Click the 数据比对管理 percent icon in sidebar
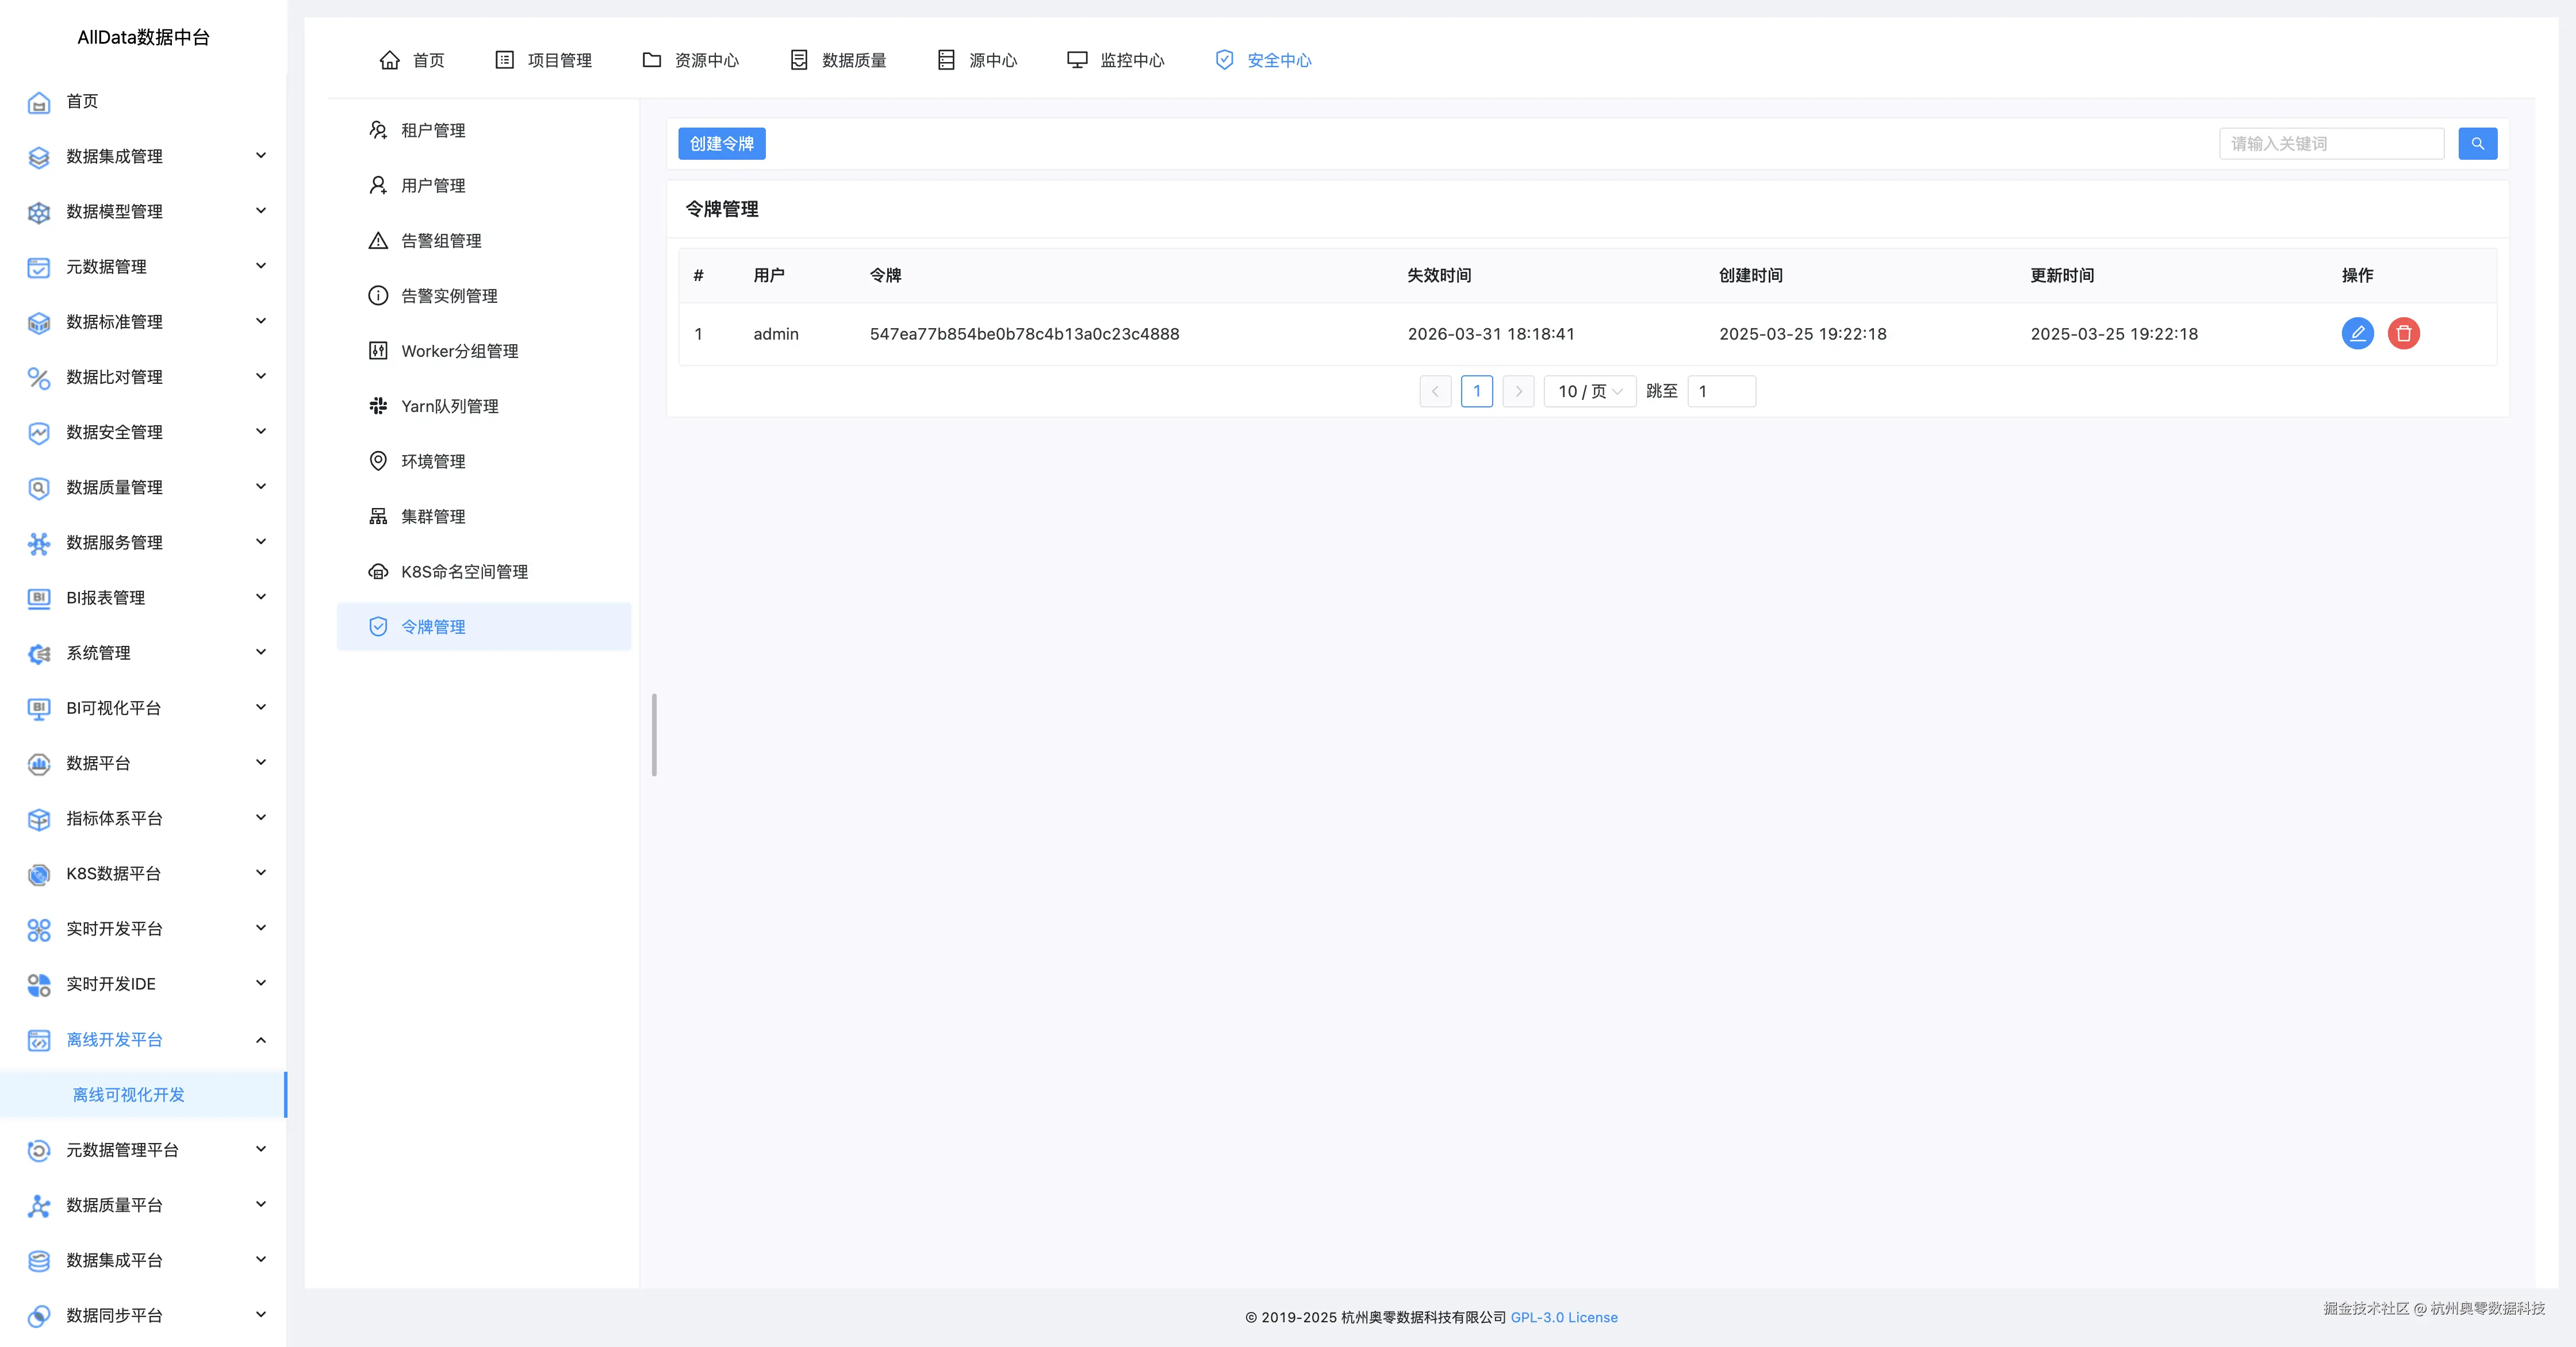The width and height of the screenshot is (2576, 1347). click(x=39, y=378)
